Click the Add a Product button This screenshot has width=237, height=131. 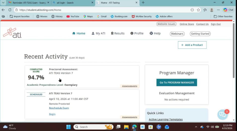coord(192,45)
